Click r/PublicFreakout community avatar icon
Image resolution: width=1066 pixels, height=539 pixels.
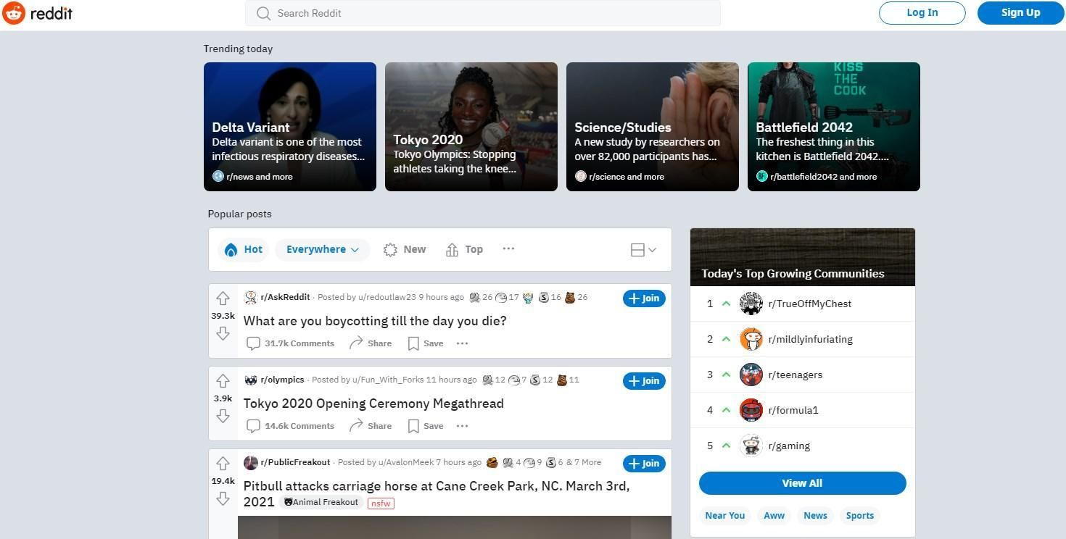click(251, 462)
